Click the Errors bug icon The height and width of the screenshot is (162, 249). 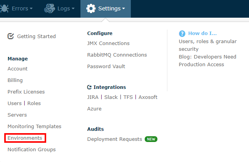point(4,8)
